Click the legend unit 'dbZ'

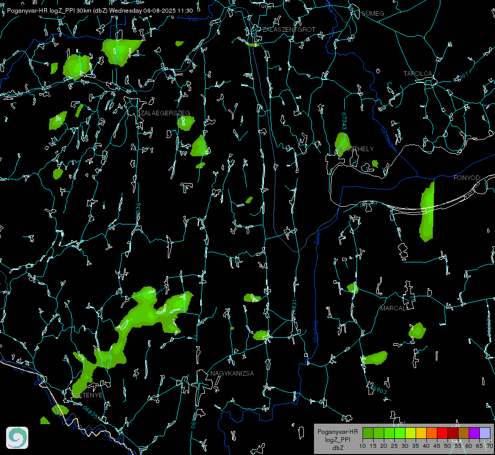pyautogui.click(x=338, y=448)
